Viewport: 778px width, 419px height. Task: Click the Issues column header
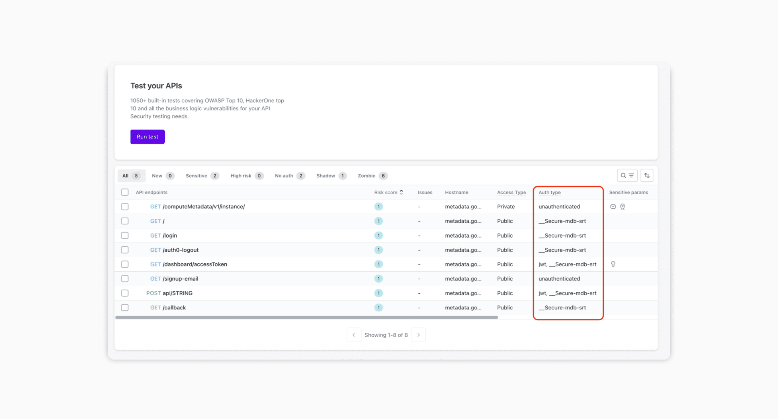(x=425, y=192)
